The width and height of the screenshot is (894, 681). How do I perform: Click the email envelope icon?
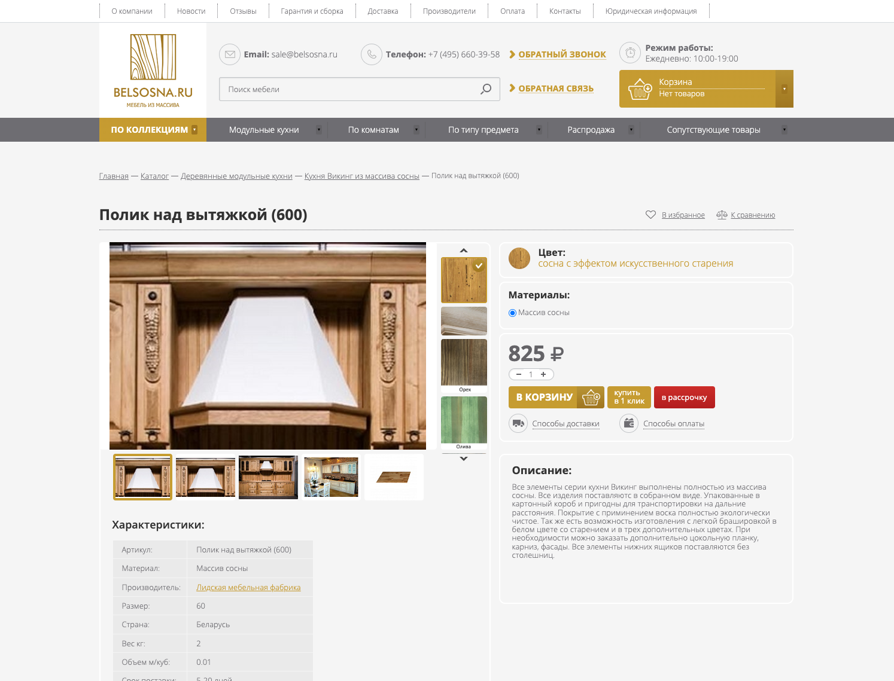[230, 54]
